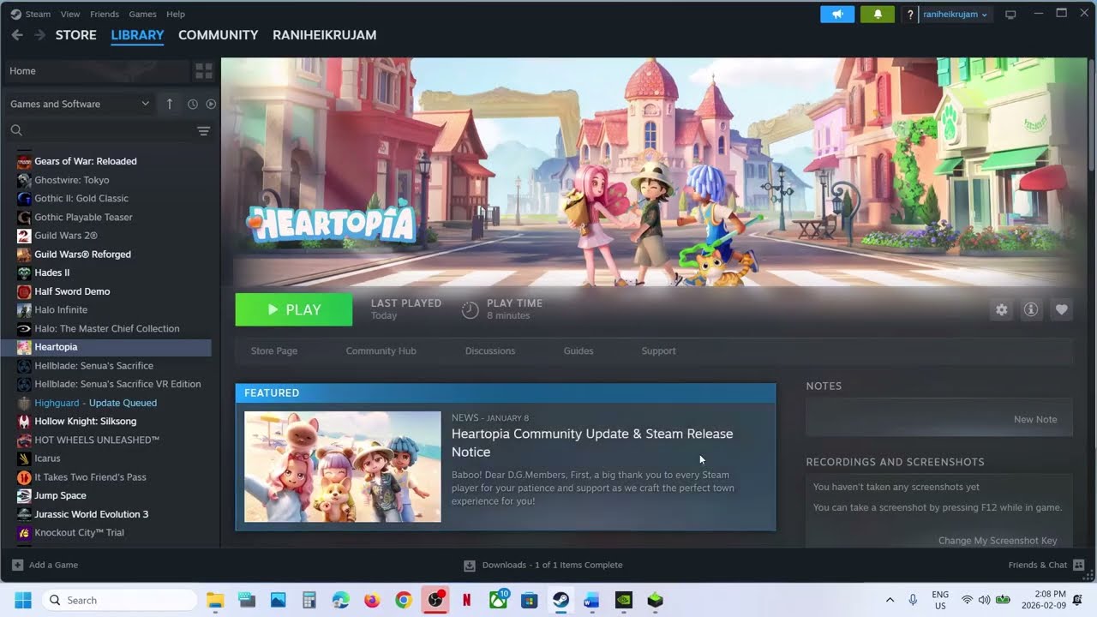Open the View menu
The height and width of the screenshot is (617, 1097).
tap(70, 14)
